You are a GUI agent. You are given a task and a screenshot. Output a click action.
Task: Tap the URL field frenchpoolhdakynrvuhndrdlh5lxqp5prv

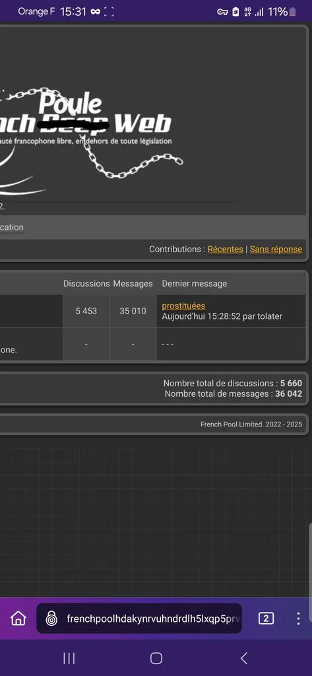(139, 619)
